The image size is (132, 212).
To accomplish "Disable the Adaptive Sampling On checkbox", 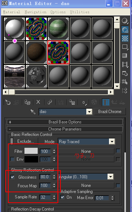I will click(62, 197).
